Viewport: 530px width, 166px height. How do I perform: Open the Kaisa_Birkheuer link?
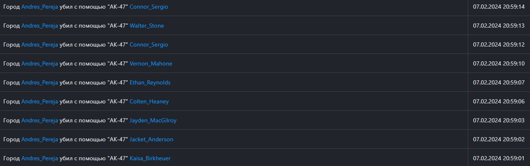150,158
